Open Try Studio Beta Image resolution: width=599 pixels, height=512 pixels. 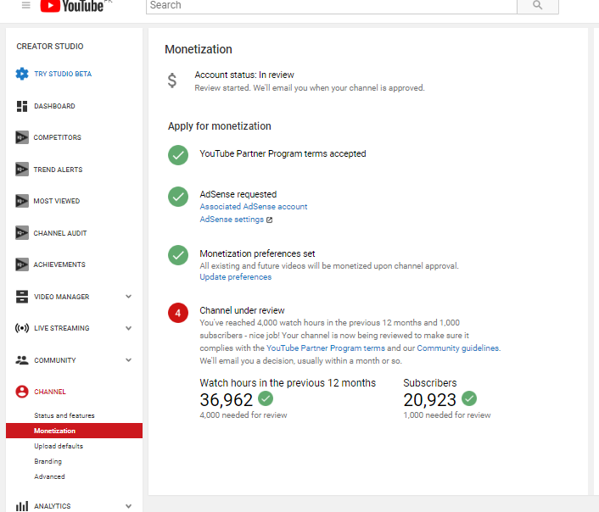point(63,74)
